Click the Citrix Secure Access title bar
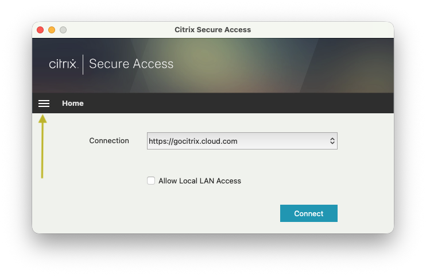This screenshot has height=276, width=426. coord(213,30)
